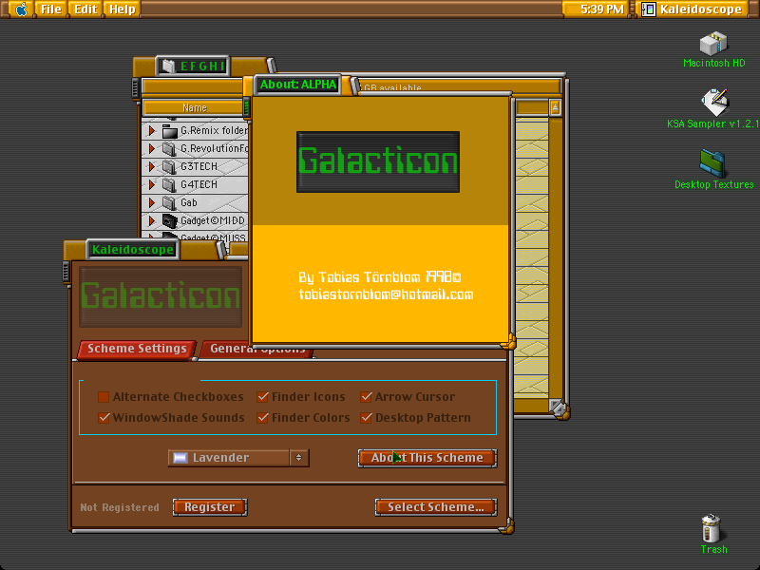
Task: Click the G4TECH folder name
Action: pos(199,184)
